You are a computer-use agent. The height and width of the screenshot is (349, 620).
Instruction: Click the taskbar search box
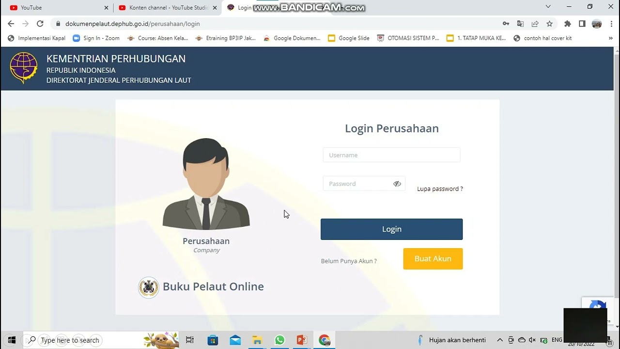(101, 340)
